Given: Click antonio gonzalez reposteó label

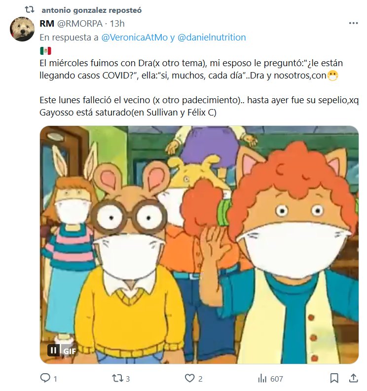Looking at the screenshot, I should pyautogui.click(x=92, y=10).
